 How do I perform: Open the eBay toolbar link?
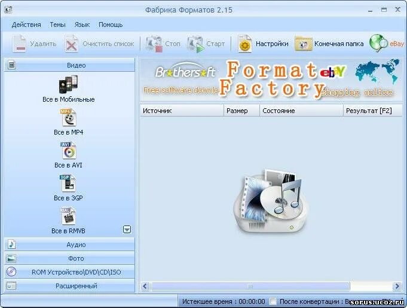[397, 44]
